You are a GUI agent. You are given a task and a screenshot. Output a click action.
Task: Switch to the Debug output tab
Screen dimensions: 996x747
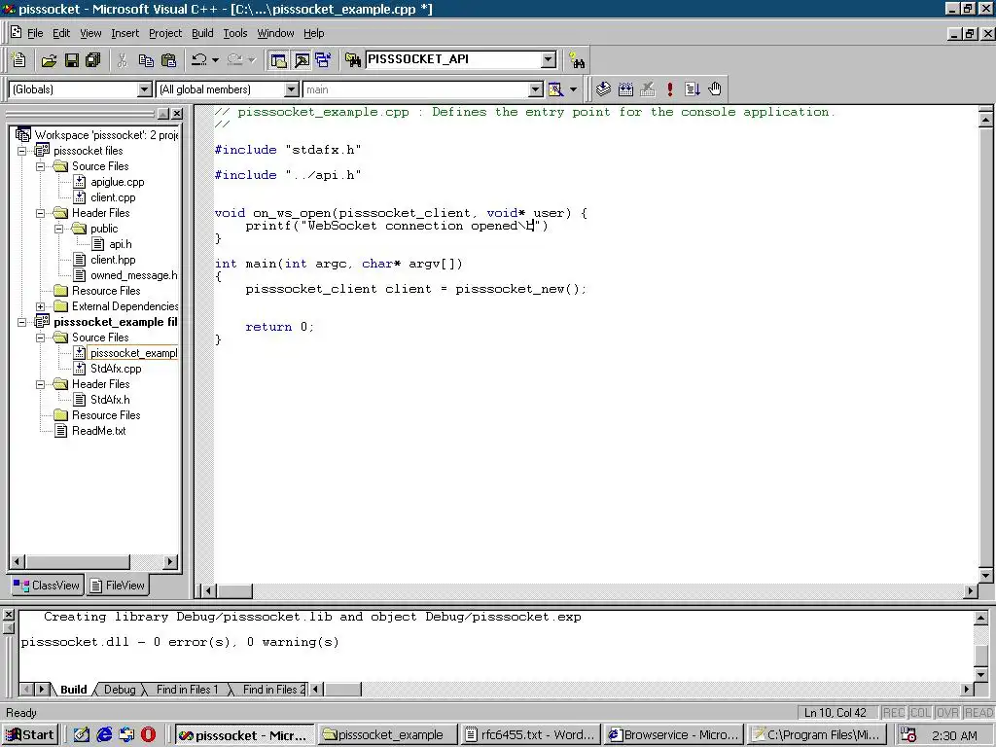120,690
